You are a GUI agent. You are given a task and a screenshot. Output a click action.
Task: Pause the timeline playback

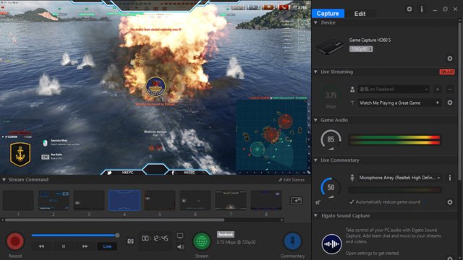point(64,246)
